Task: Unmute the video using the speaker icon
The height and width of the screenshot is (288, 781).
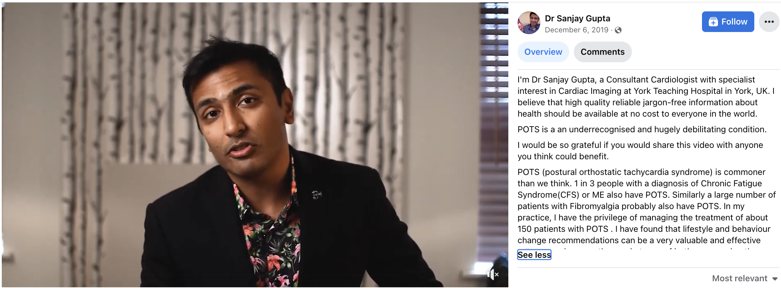Action: tap(493, 274)
